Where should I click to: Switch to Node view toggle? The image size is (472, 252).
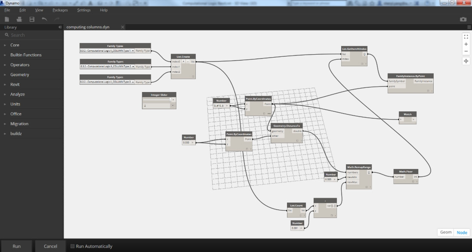(462, 232)
